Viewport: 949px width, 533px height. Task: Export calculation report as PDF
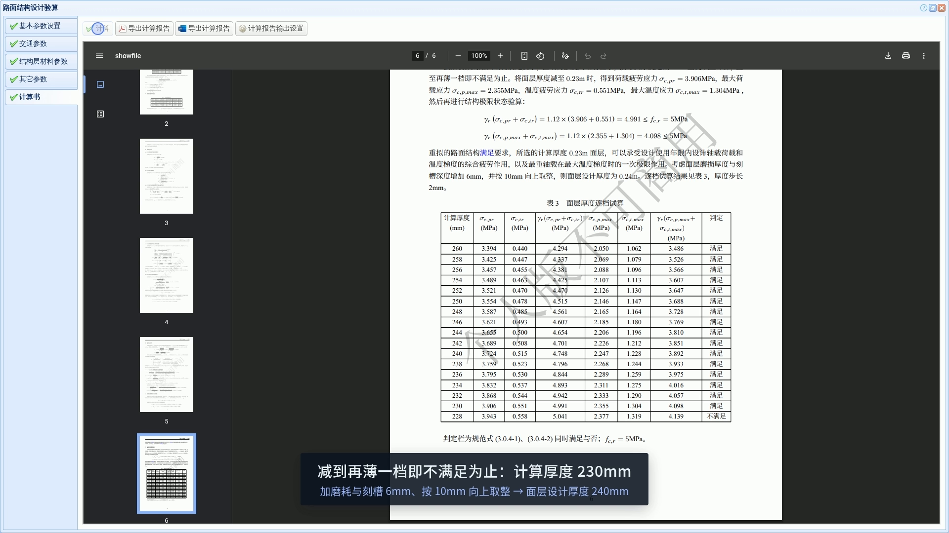coord(144,29)
